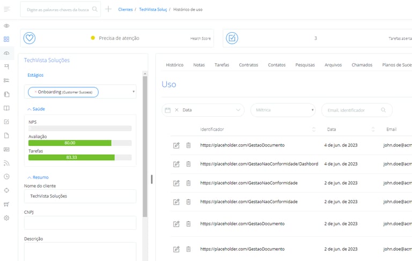This screenshot has height=261, width=412.
Task: Sort by Identificador column arrows
Action: click(313, 129)
